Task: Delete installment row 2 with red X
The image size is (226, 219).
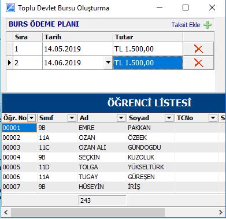Action: (x=199, y=63)
